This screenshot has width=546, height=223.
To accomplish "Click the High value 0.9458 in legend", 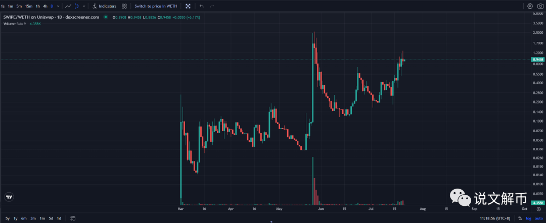I will (135, 17).
